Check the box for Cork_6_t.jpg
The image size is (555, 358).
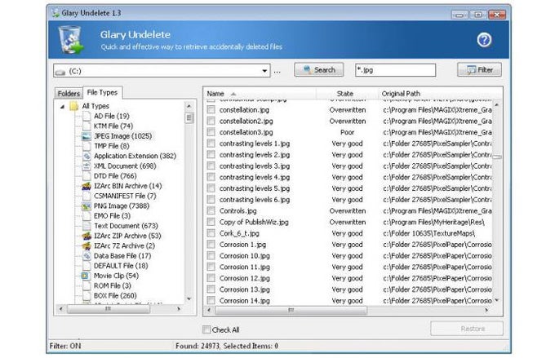(x=211, y=233)
